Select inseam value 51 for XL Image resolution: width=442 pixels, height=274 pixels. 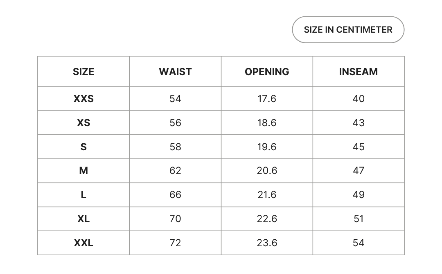click(359, 219)
